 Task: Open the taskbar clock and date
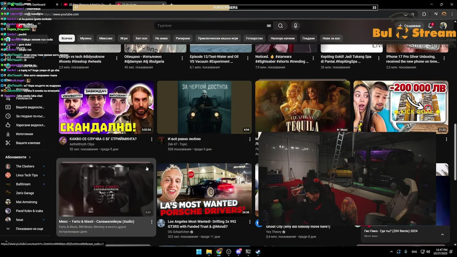441,252
